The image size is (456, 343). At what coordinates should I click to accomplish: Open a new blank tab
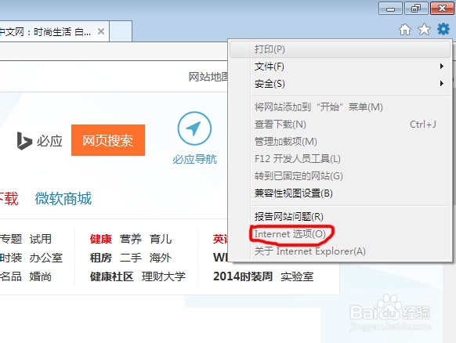click(x=121, y=31)
